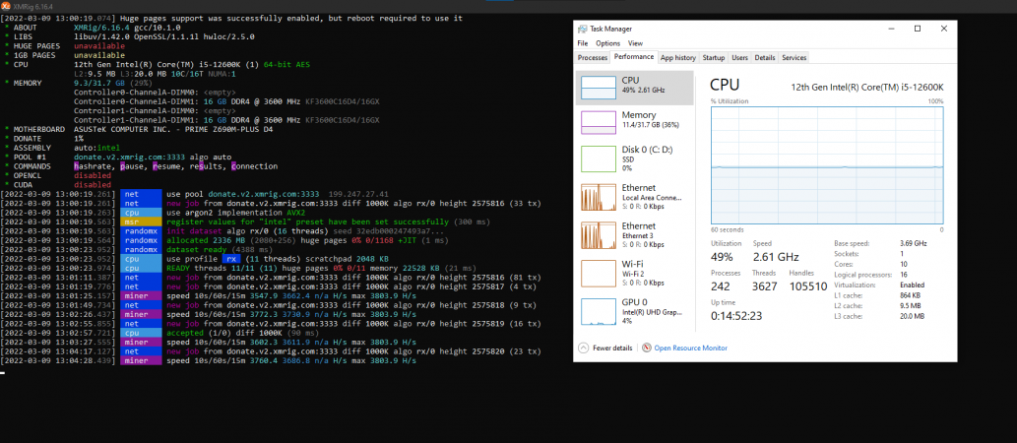
Task: Open the View menu in Task Manager
Action: tap(635, 43)
